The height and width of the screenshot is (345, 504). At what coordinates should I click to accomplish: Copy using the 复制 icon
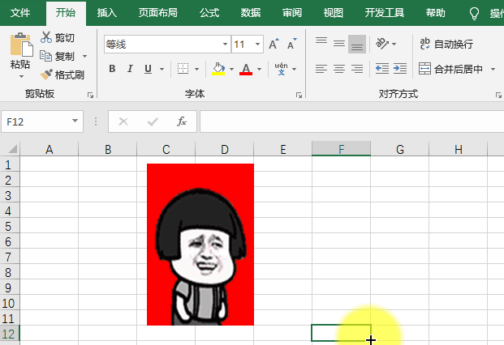[x=45, y=56]
